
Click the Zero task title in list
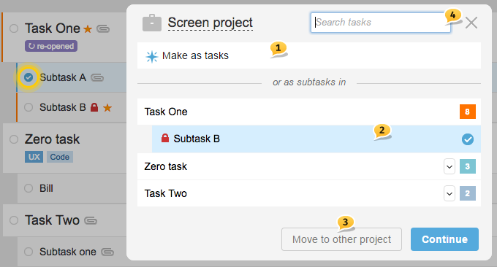pos(53,139)
